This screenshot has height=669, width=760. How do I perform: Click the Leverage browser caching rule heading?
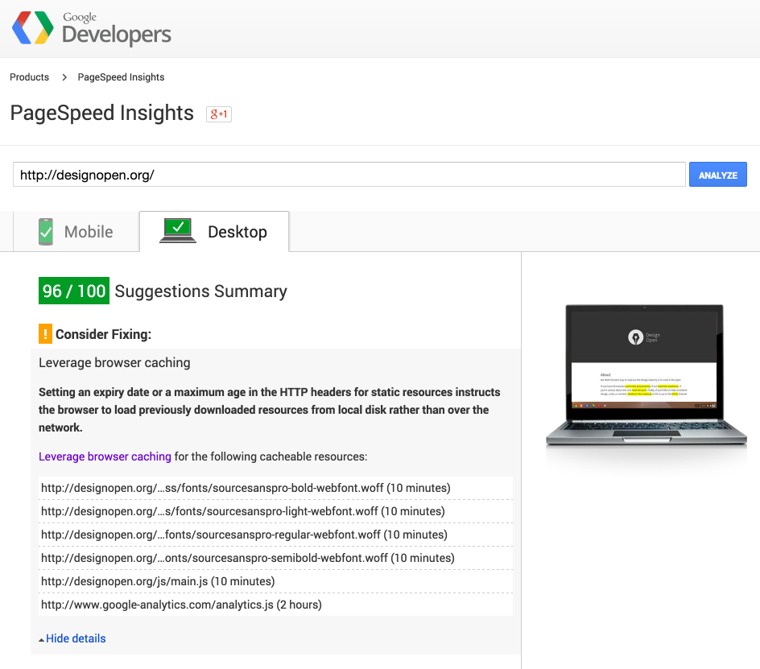pos(114,362)
